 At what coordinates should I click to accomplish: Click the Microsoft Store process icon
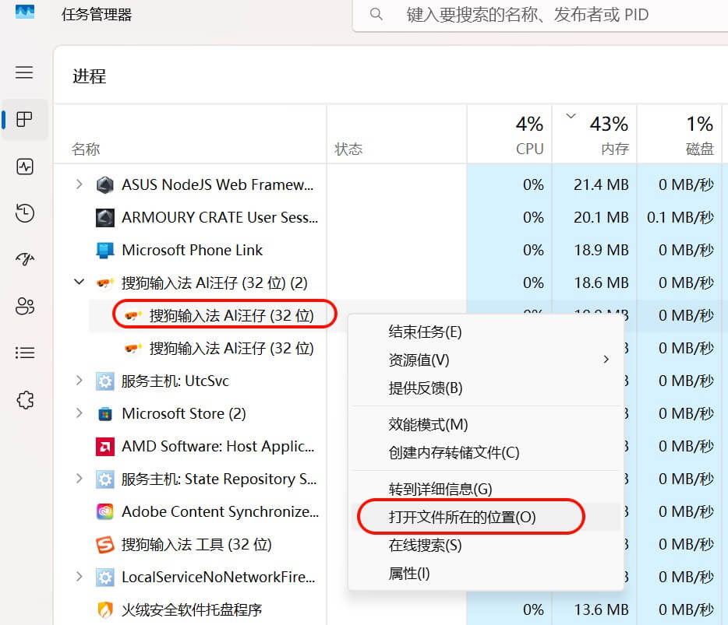[105, 413]
